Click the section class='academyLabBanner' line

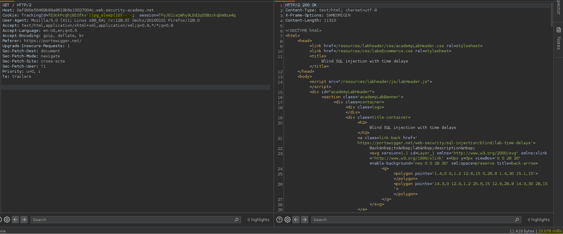click(x=362, y=97)
